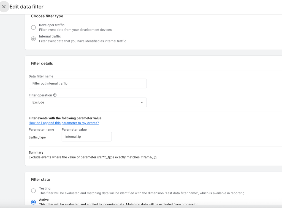This screenshot has height=208, width=282.
Task: Focus the Parameter value field with internal_ip
Action: point(86,137)
